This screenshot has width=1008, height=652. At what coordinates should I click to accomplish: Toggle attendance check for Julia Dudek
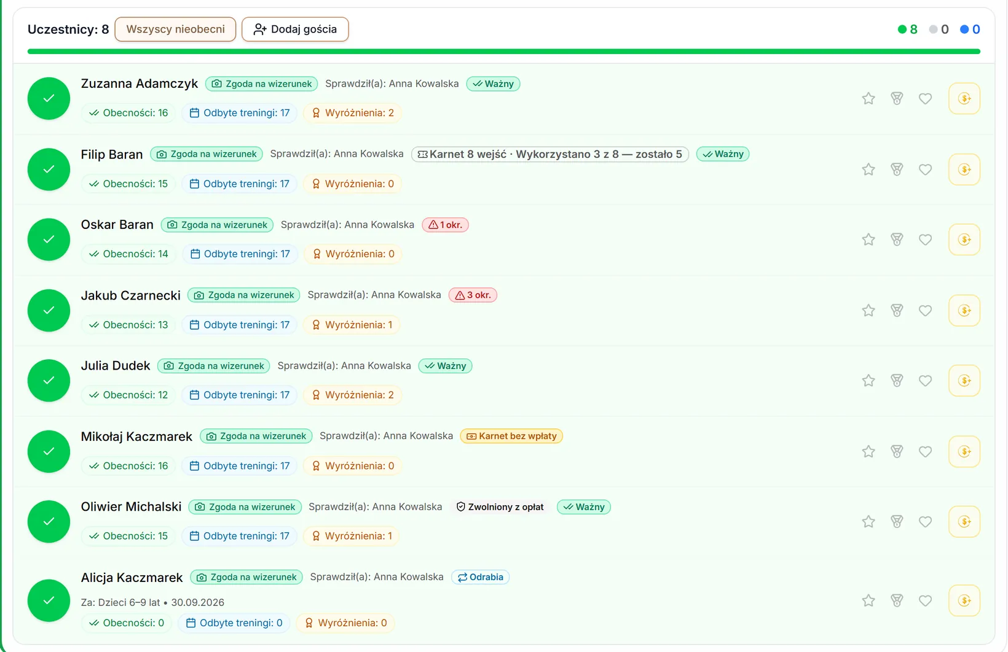click(49, 381)
